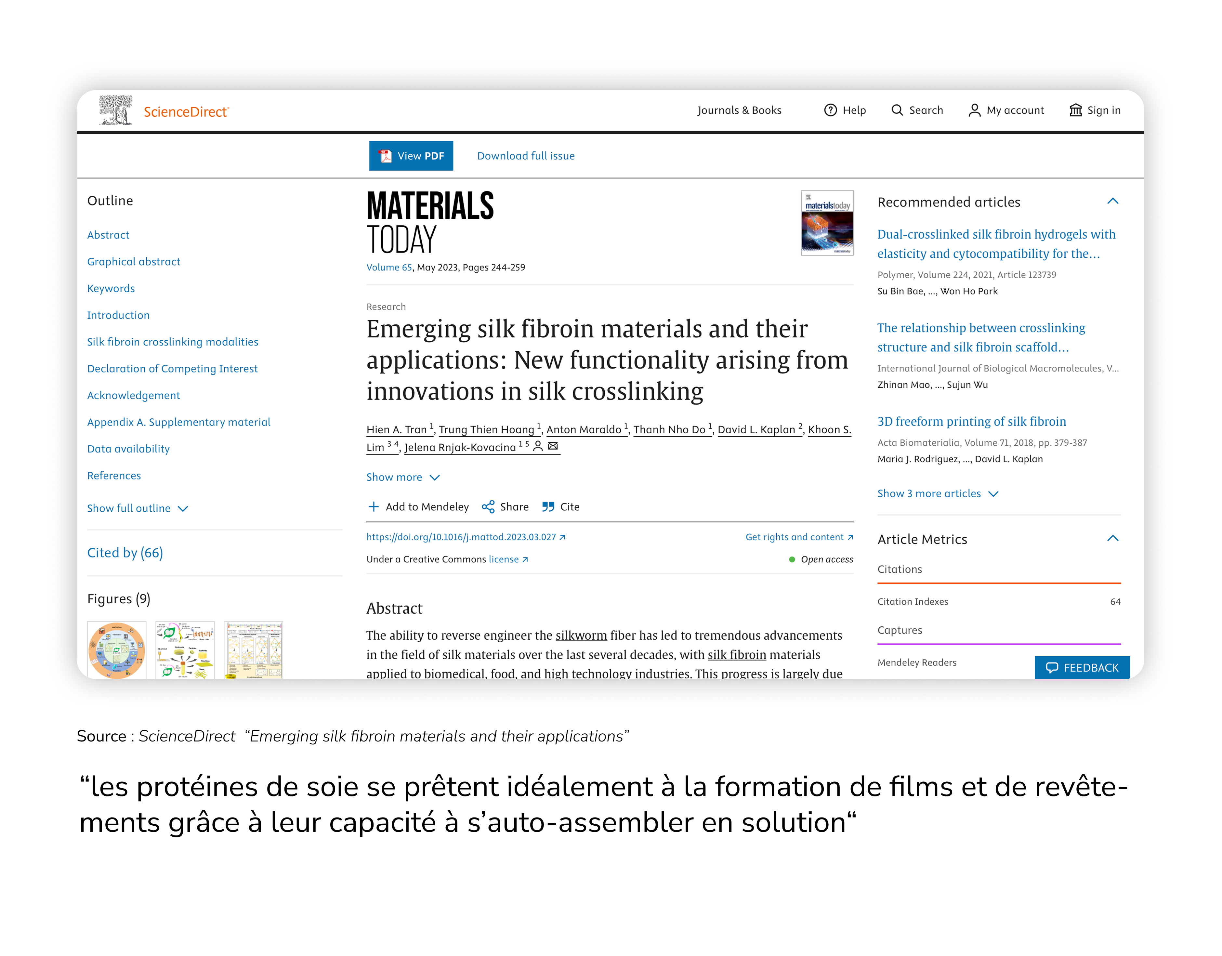The width and height of the screenshot is (1222, 956).
Task: Open author David L. Kaplan
Action: point(760,429)
